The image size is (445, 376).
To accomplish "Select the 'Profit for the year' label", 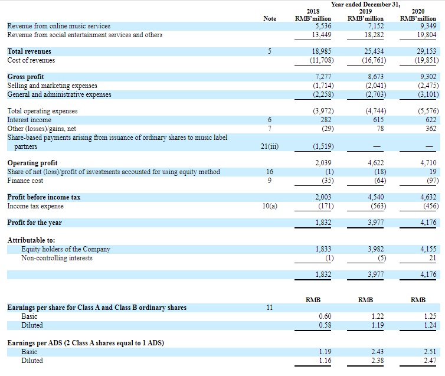I will pos(34,223).
